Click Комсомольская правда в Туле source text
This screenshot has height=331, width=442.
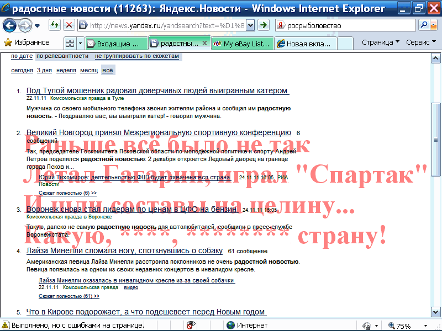(87, 98)
